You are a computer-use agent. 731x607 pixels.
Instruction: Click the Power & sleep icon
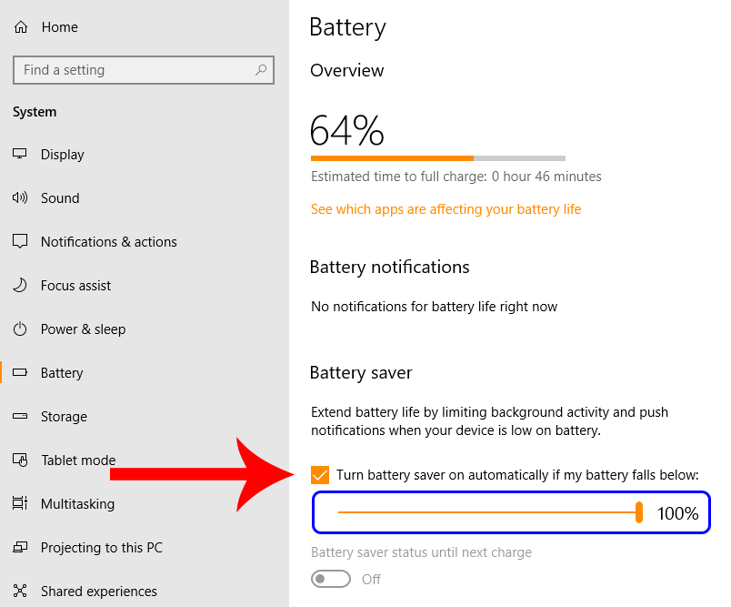tap(20, 329)
